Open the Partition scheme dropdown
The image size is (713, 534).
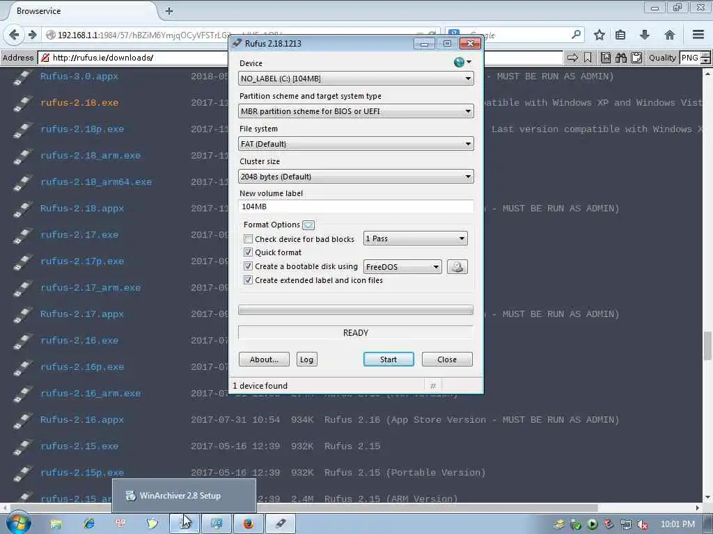click(x=356, y=111)
